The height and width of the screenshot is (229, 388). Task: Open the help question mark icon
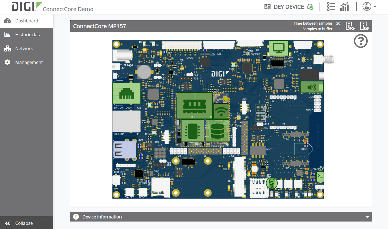tap(361, 41)
